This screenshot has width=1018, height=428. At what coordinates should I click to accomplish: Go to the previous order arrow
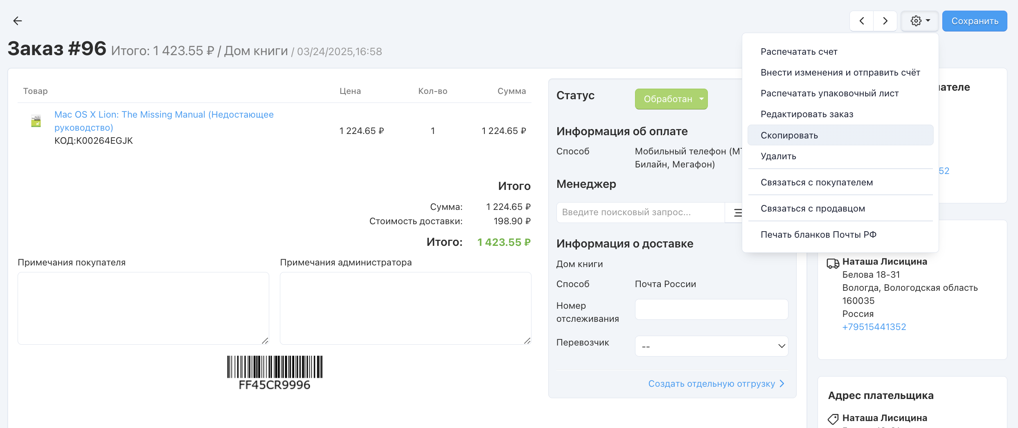click(x=861, y=21)
